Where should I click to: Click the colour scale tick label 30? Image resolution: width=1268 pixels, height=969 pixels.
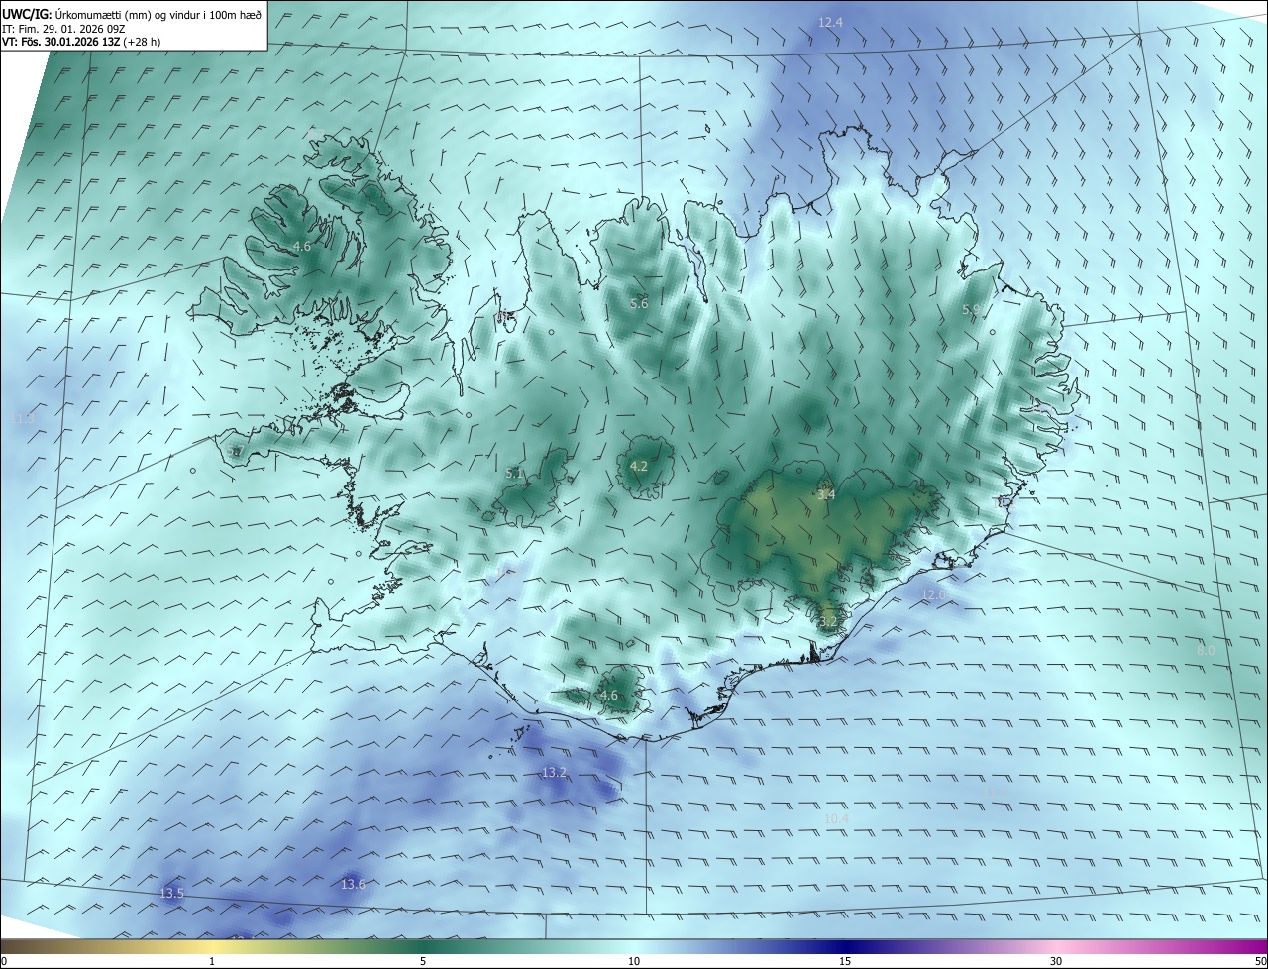coord(1056,962)
